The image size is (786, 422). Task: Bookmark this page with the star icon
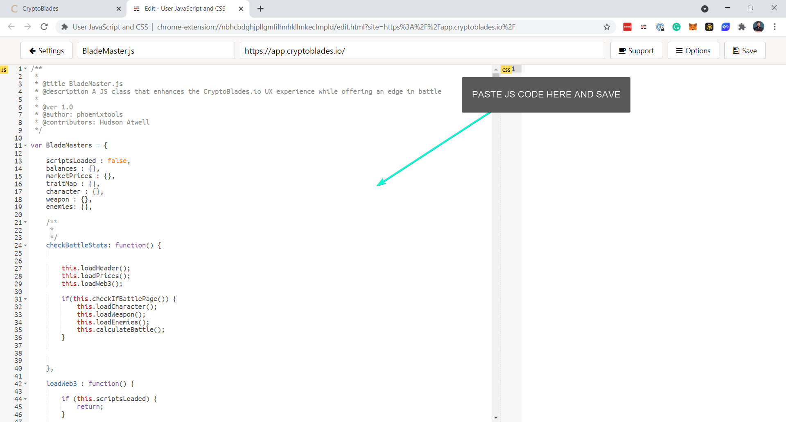click(x=607, y=27)
